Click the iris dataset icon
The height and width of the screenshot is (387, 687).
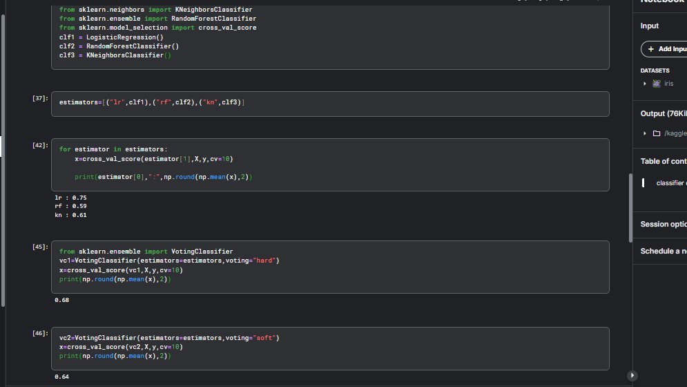(x=657, y=84)
